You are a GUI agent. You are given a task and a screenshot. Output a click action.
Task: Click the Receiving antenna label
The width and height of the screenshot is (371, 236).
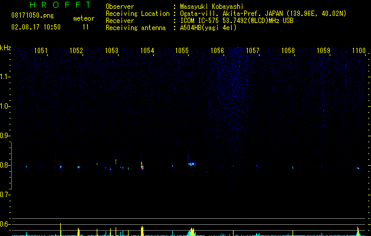tap(136, 28)
